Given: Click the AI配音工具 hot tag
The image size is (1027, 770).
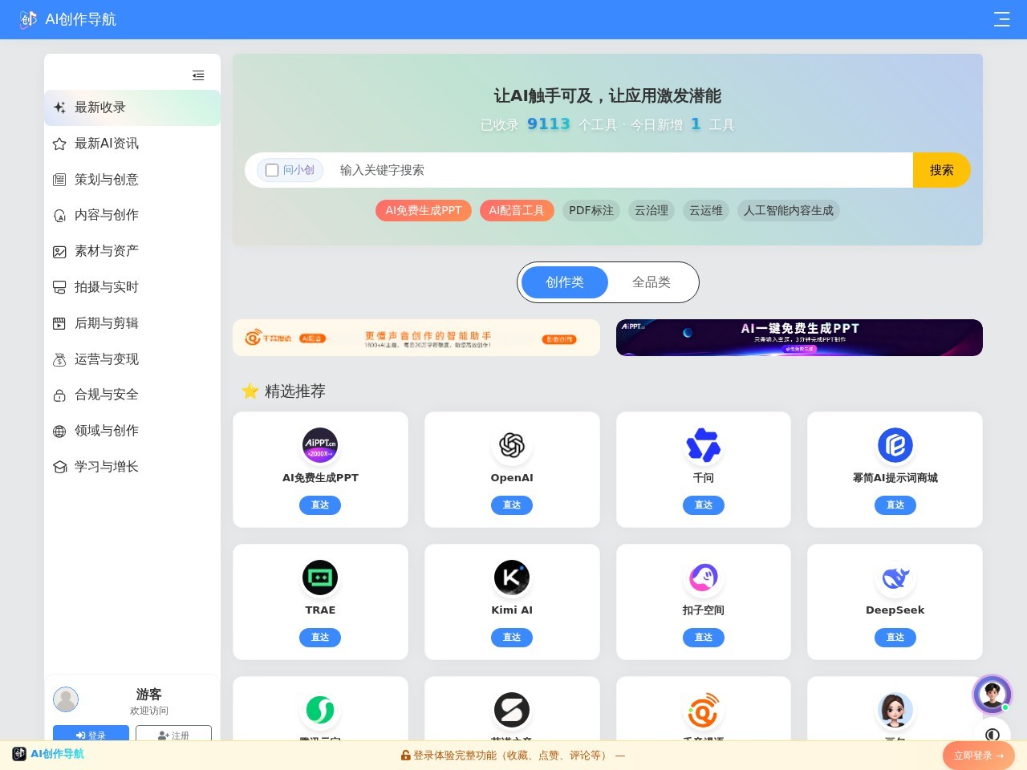Looking at the screenshot, I should [517, 210].
